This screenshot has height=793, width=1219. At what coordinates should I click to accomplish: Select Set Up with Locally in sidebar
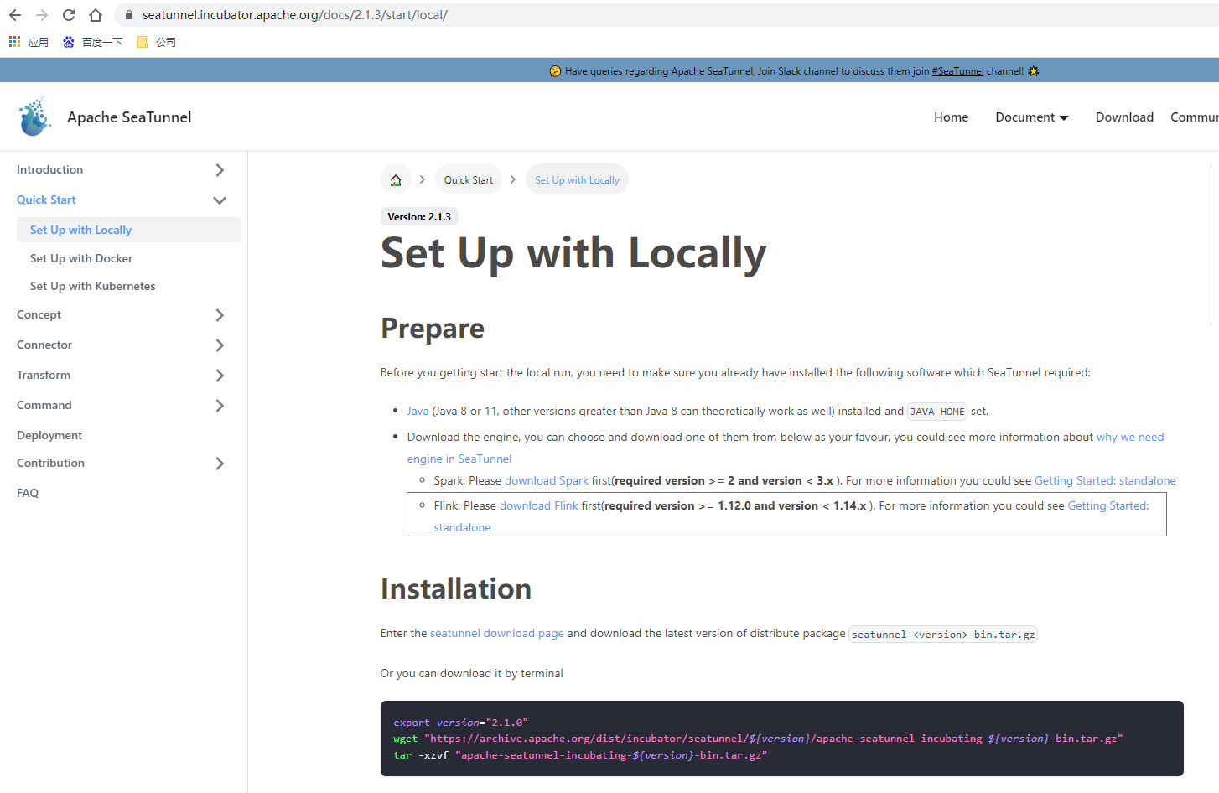129,230
